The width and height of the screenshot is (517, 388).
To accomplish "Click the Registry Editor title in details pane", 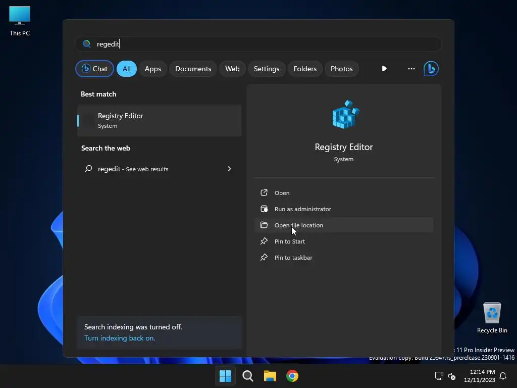I will [344, 147].
